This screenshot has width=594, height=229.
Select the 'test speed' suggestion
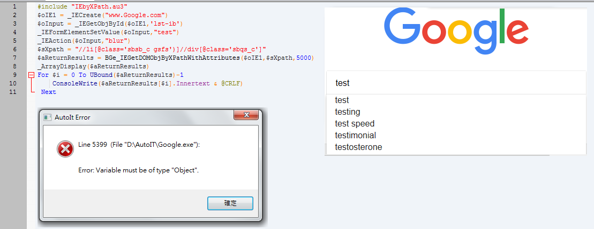(355, 123)
